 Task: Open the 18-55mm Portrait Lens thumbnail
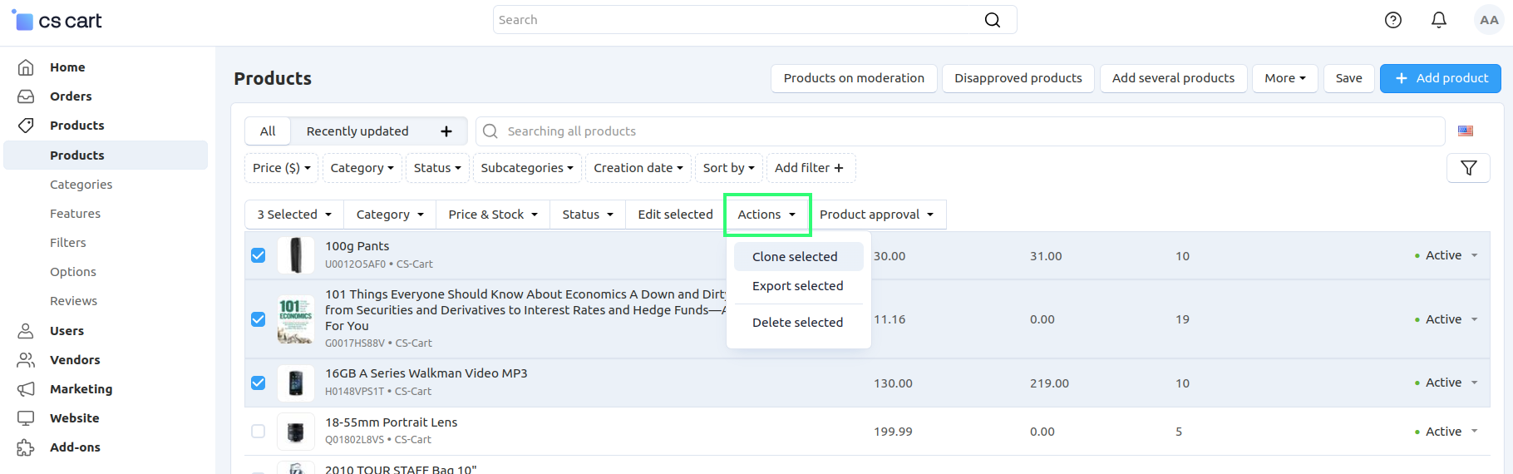pos(295,432)
